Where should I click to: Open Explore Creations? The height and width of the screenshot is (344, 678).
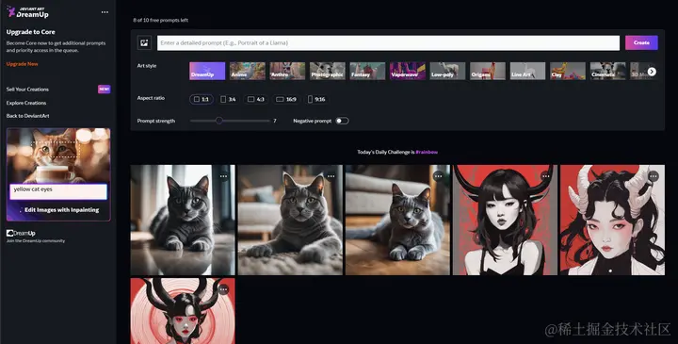pyautogui.click(x=26, y=103)
